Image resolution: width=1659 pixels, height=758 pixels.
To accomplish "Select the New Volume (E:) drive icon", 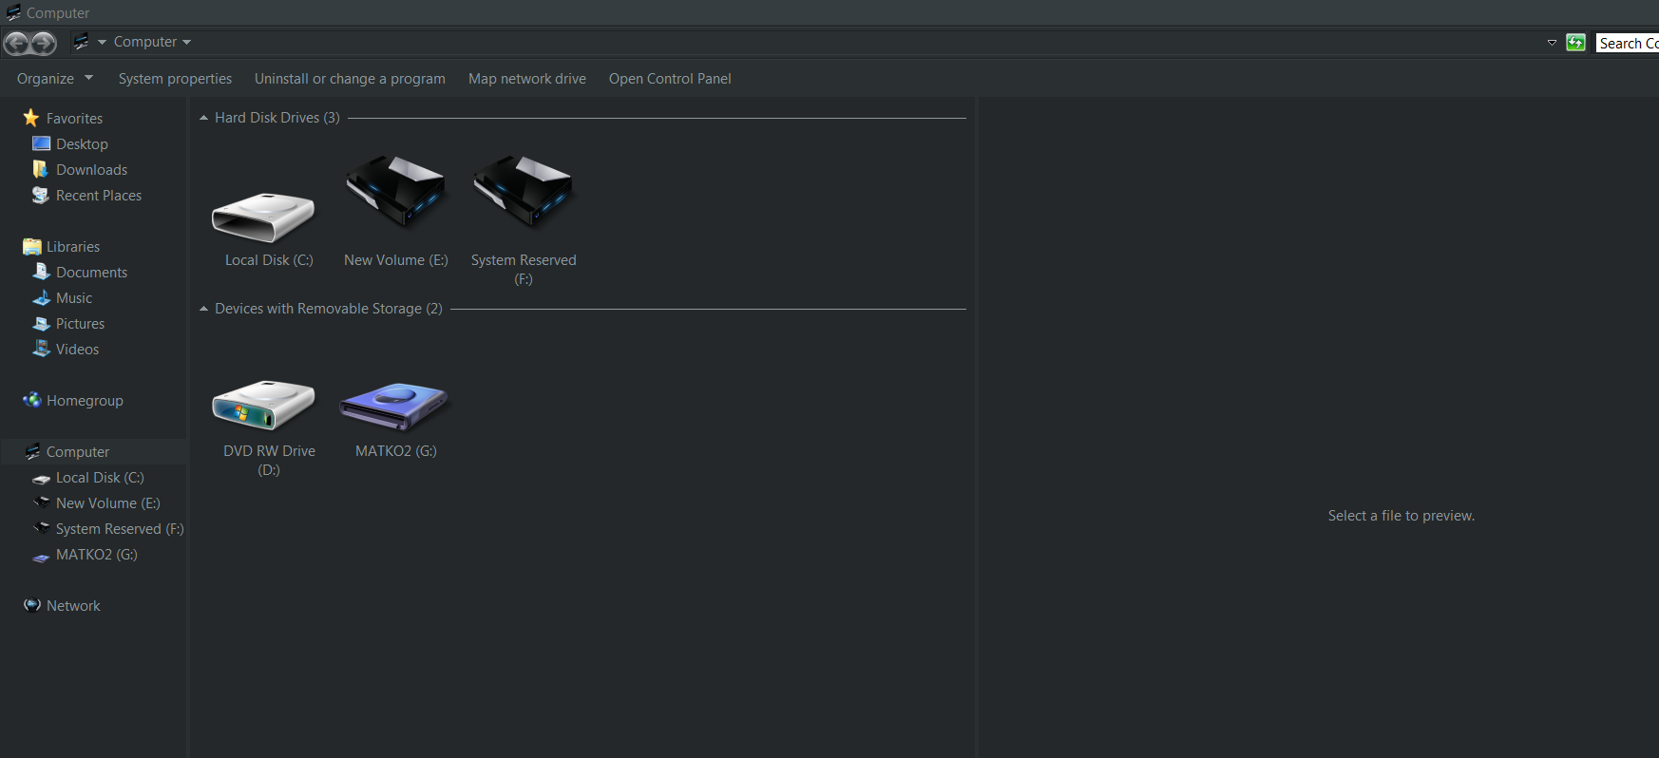I will (395, 194).
